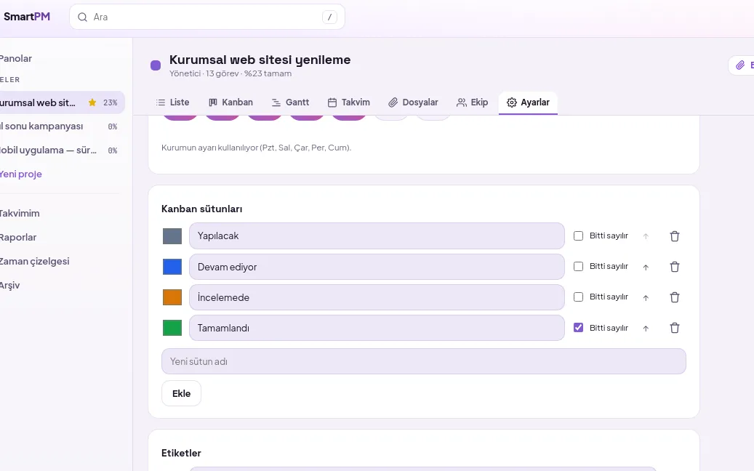Move Devam ediyor column up arrow
Viewport: 754px width, 471px height.
pos(646,267)
